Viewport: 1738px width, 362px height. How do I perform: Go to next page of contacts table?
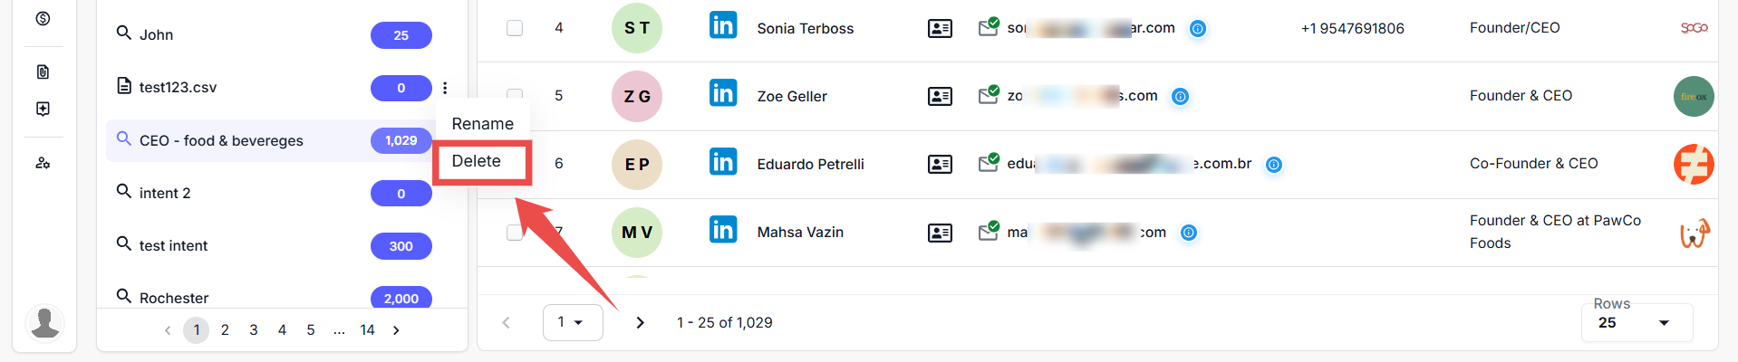pyautogui.click(x=640, y=323)
